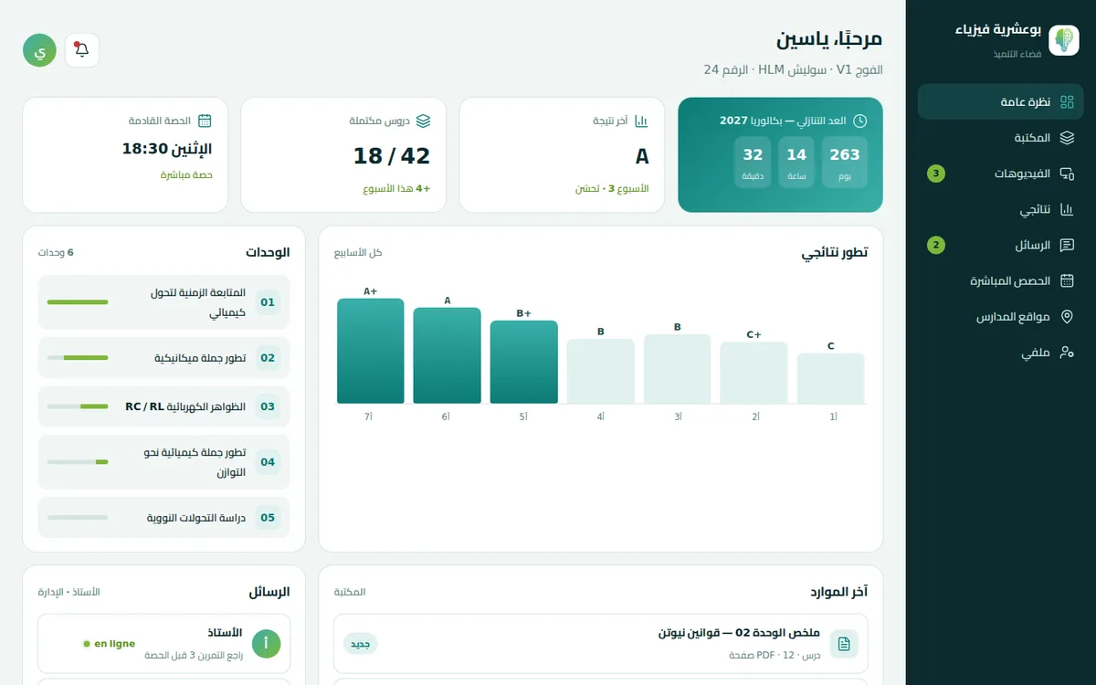Click the progress bar of unit 04
This screenshot has height=685, width=1096.
[78, 462]
